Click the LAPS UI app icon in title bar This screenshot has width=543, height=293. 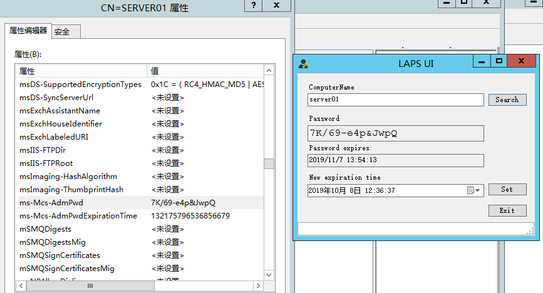[x=303, y=64]
